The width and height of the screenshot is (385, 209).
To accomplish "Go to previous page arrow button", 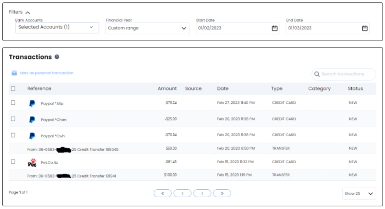I will (x=182, y=193).
